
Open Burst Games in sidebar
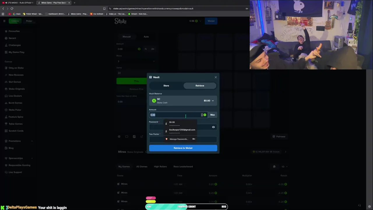point(15,103)
